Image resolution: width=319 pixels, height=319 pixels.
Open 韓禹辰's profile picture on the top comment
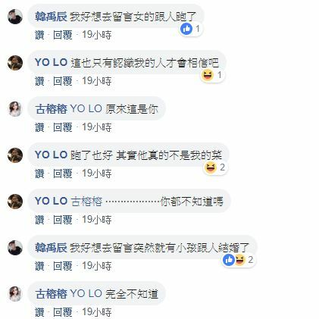(15, 17)
